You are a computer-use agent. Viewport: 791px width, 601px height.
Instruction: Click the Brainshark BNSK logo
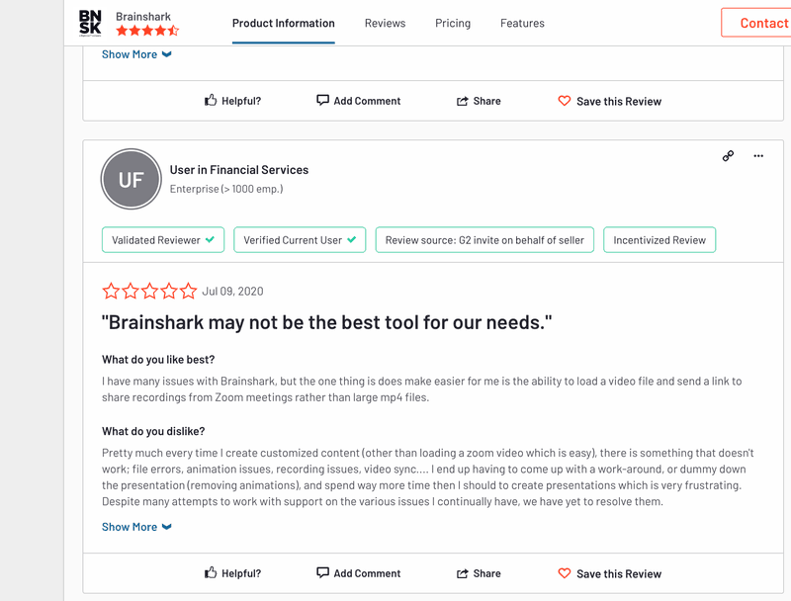point(89,22)
